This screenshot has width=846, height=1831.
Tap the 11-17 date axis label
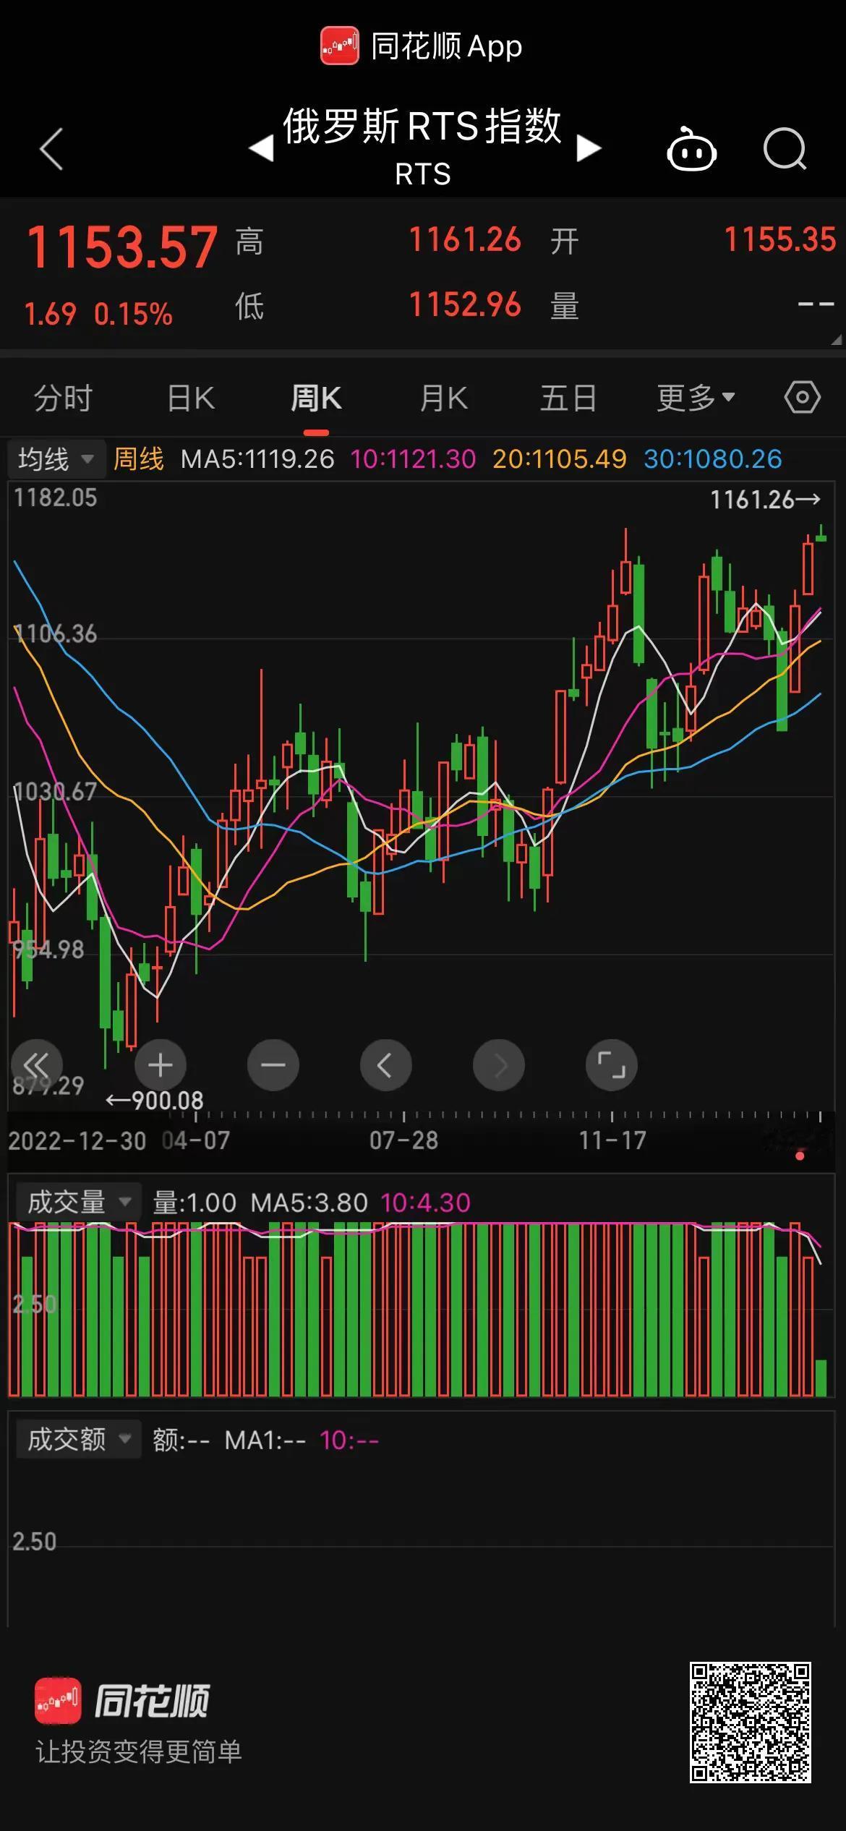pos(612,1140)
